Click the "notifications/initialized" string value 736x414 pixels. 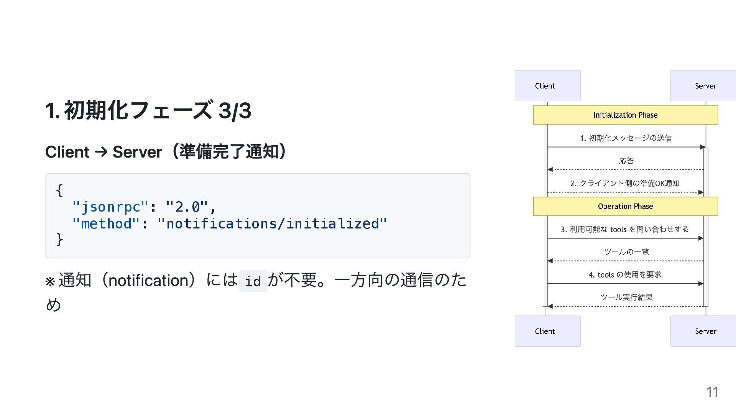point(272,223)
